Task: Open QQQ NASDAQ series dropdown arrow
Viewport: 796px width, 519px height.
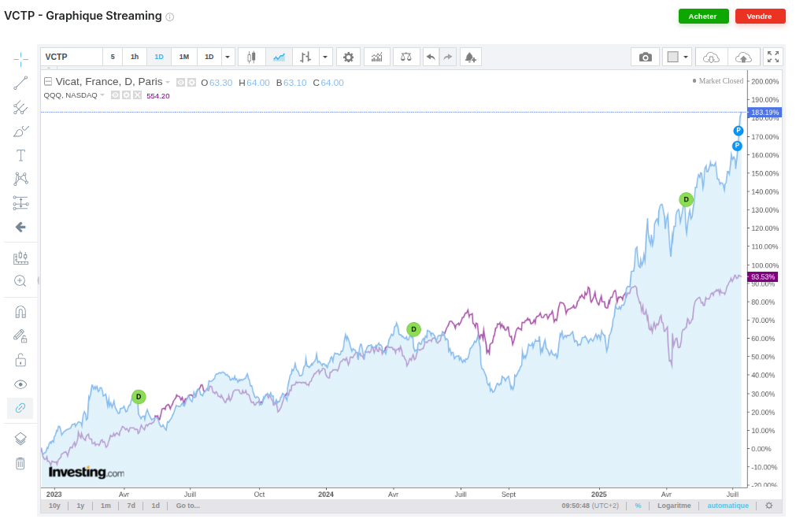Action: pos(102,95)
